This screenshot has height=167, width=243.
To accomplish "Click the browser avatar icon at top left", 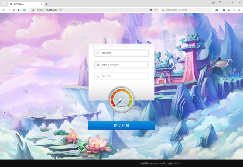I will pyautogui.click(x=4, y=3).
